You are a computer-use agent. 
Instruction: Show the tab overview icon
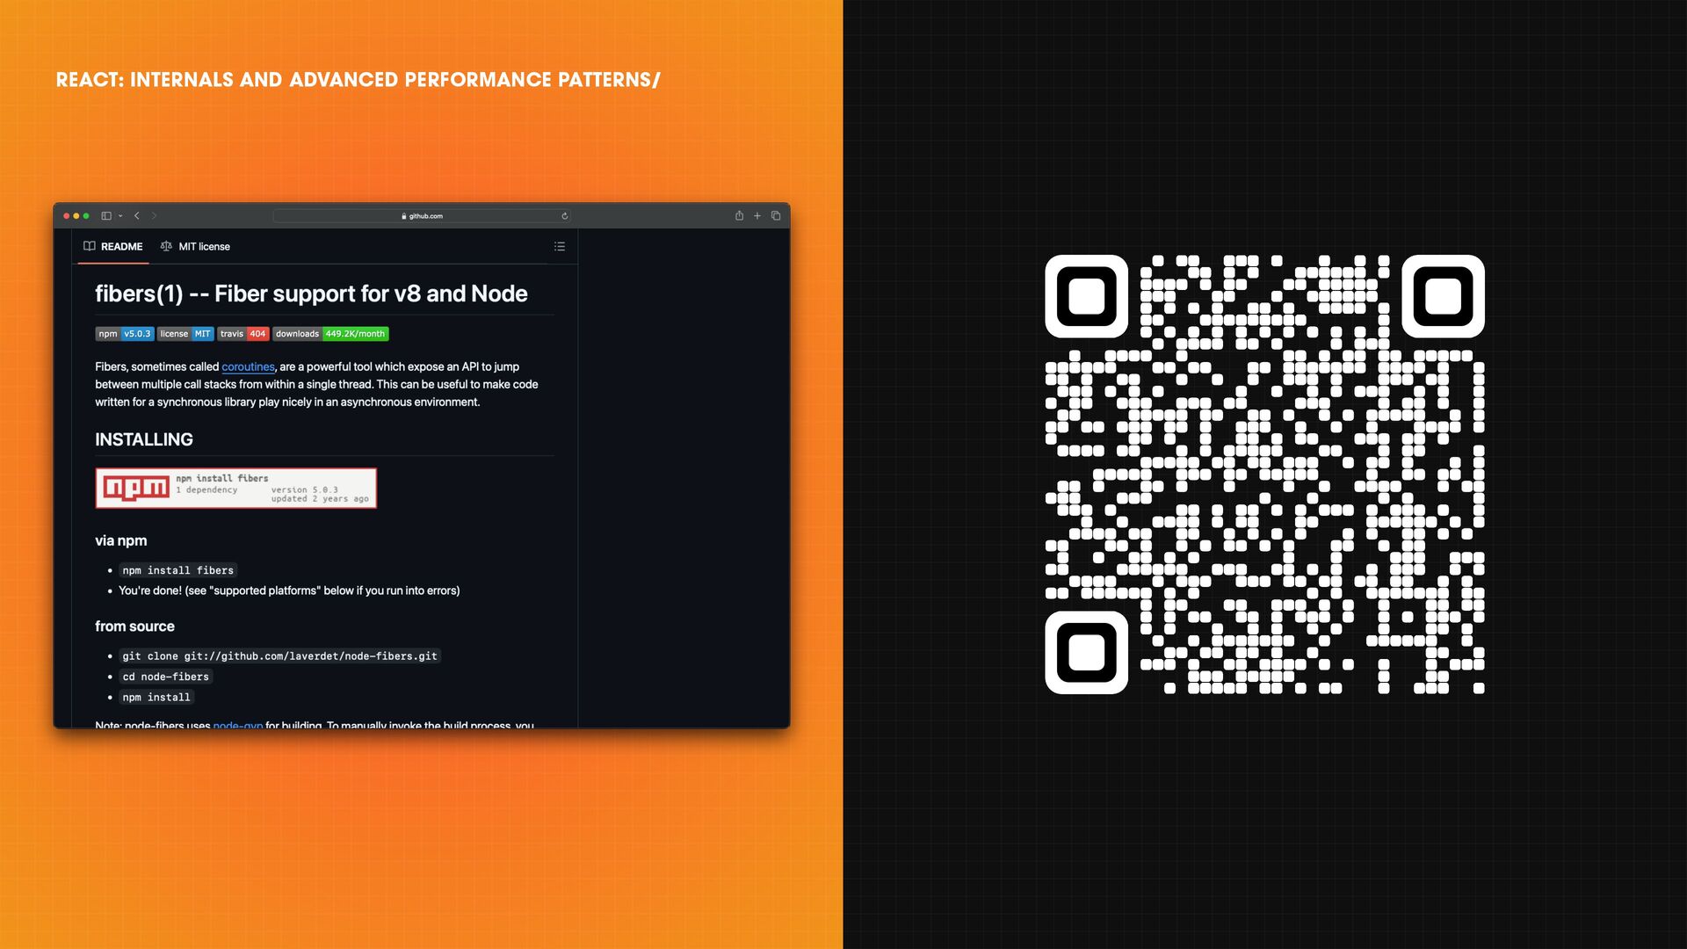tap(776, 215)
